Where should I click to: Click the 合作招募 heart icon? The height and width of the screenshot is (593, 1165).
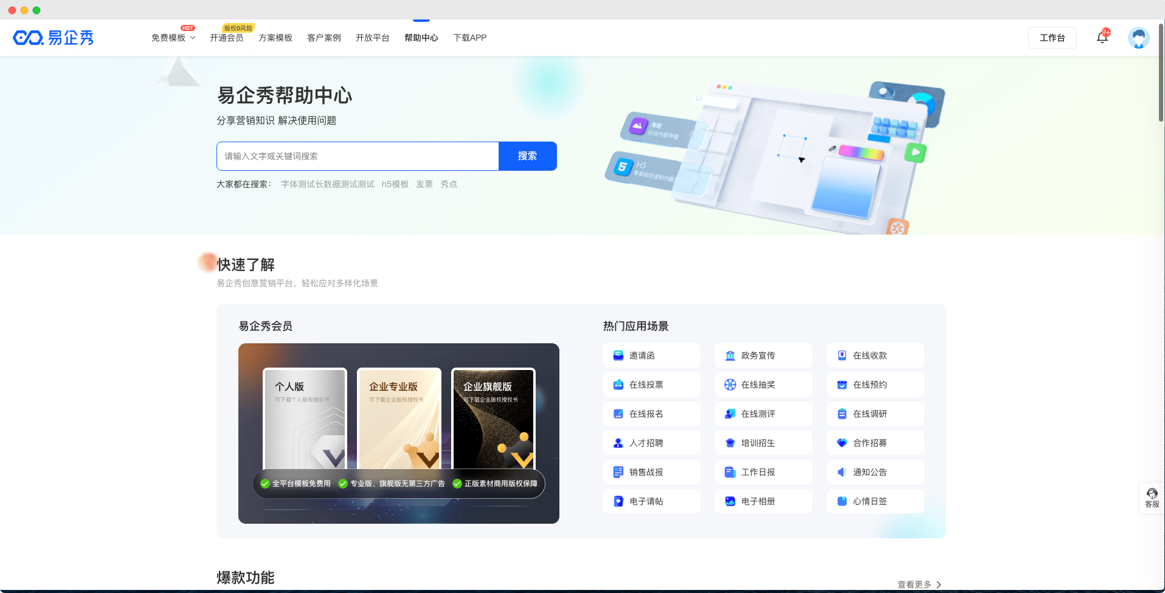842,443
